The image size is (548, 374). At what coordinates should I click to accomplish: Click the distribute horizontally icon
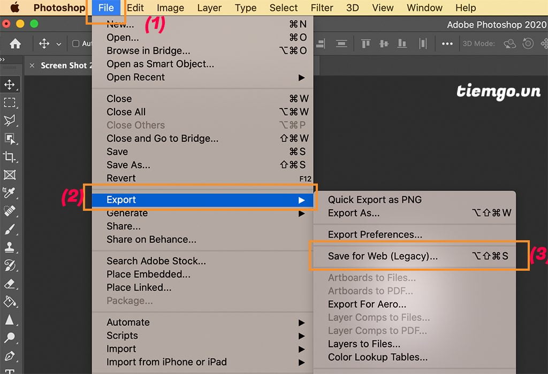tap(423, 44)
